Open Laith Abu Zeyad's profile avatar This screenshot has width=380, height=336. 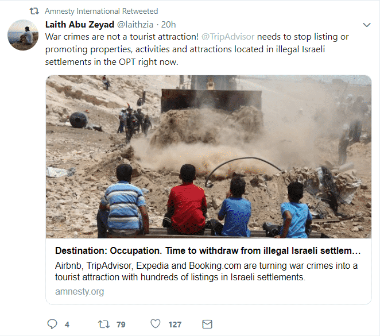coord(23,35)
